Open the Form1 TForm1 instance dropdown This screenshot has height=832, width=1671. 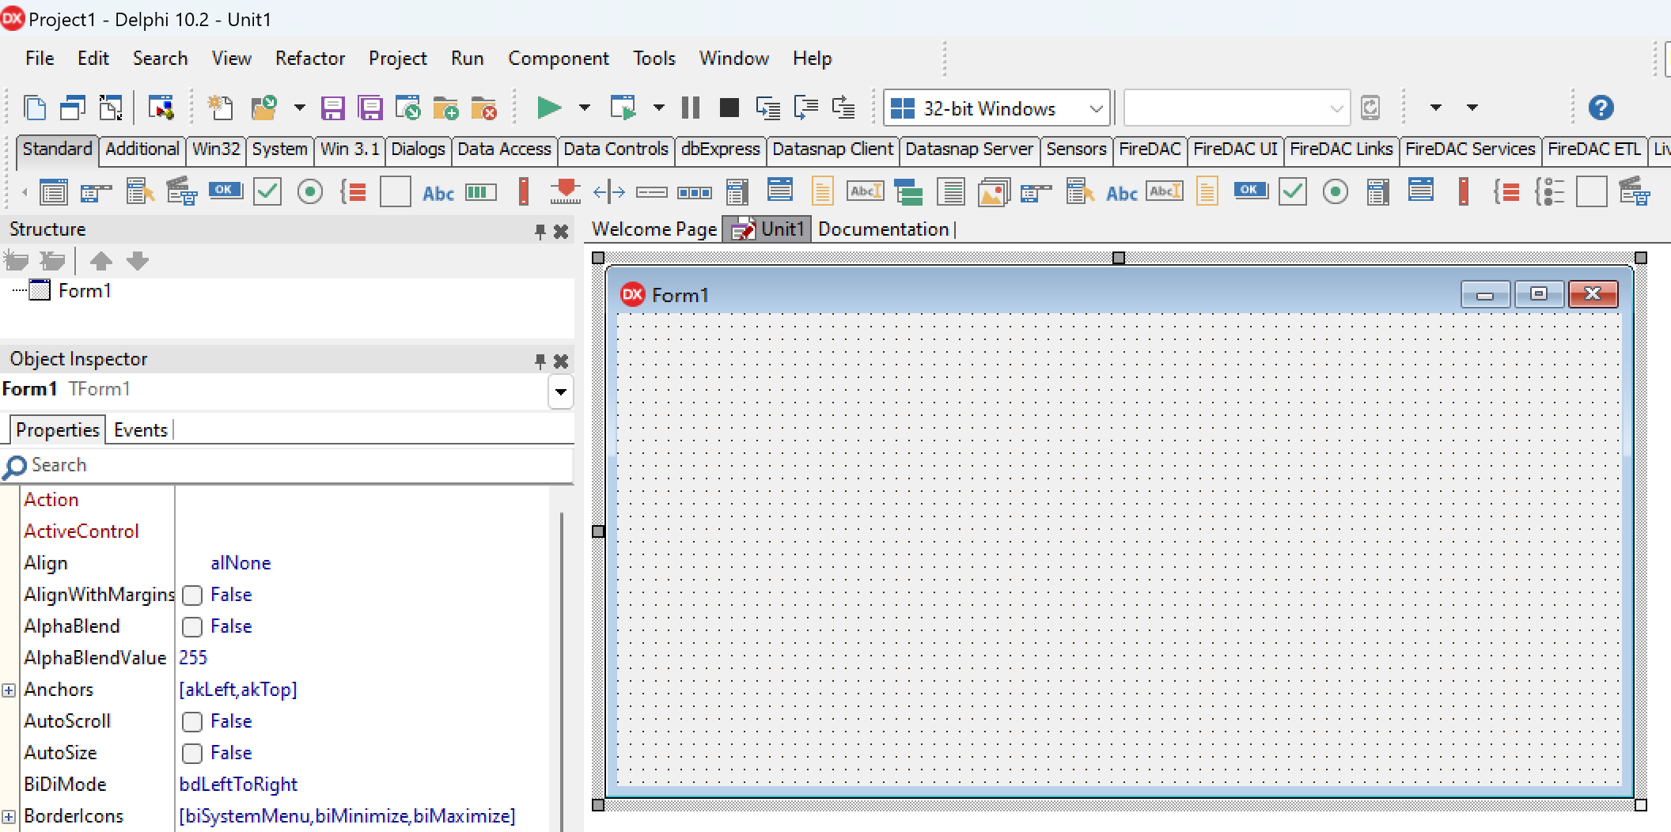tap(560, 391)
